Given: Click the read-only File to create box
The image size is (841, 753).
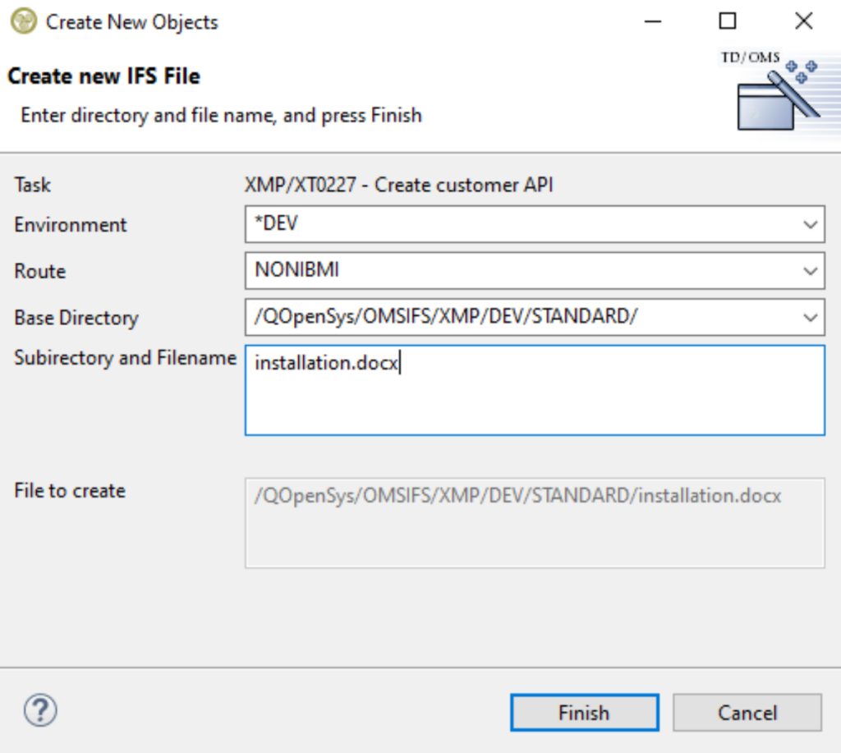Looking at the screenshot, I should pos(535,523).
